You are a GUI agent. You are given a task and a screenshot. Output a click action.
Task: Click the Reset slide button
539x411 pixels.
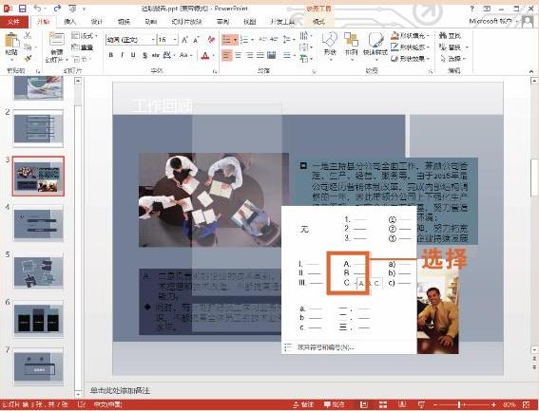pos(83,47)
